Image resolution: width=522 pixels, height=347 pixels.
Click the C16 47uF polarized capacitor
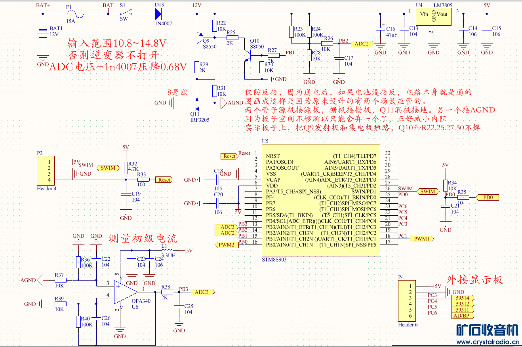tap(380, 29)
